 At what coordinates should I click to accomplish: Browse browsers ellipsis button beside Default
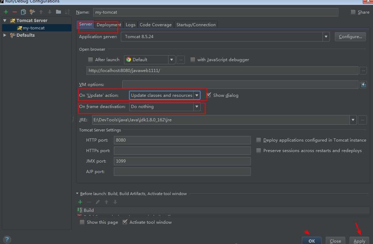pyautogui.click(x=181, y=59)
